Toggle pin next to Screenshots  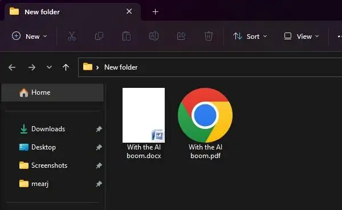click(99, 165)
